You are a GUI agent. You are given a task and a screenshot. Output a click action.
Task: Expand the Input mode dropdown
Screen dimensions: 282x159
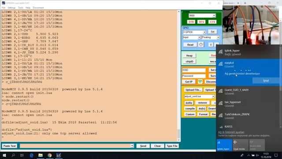pos(199,37)
